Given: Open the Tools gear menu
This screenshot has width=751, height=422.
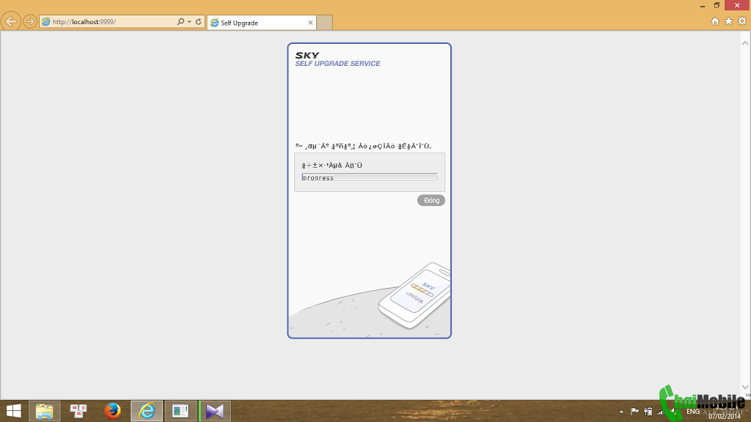Looking at the screenshot, I should pos(742,21).
